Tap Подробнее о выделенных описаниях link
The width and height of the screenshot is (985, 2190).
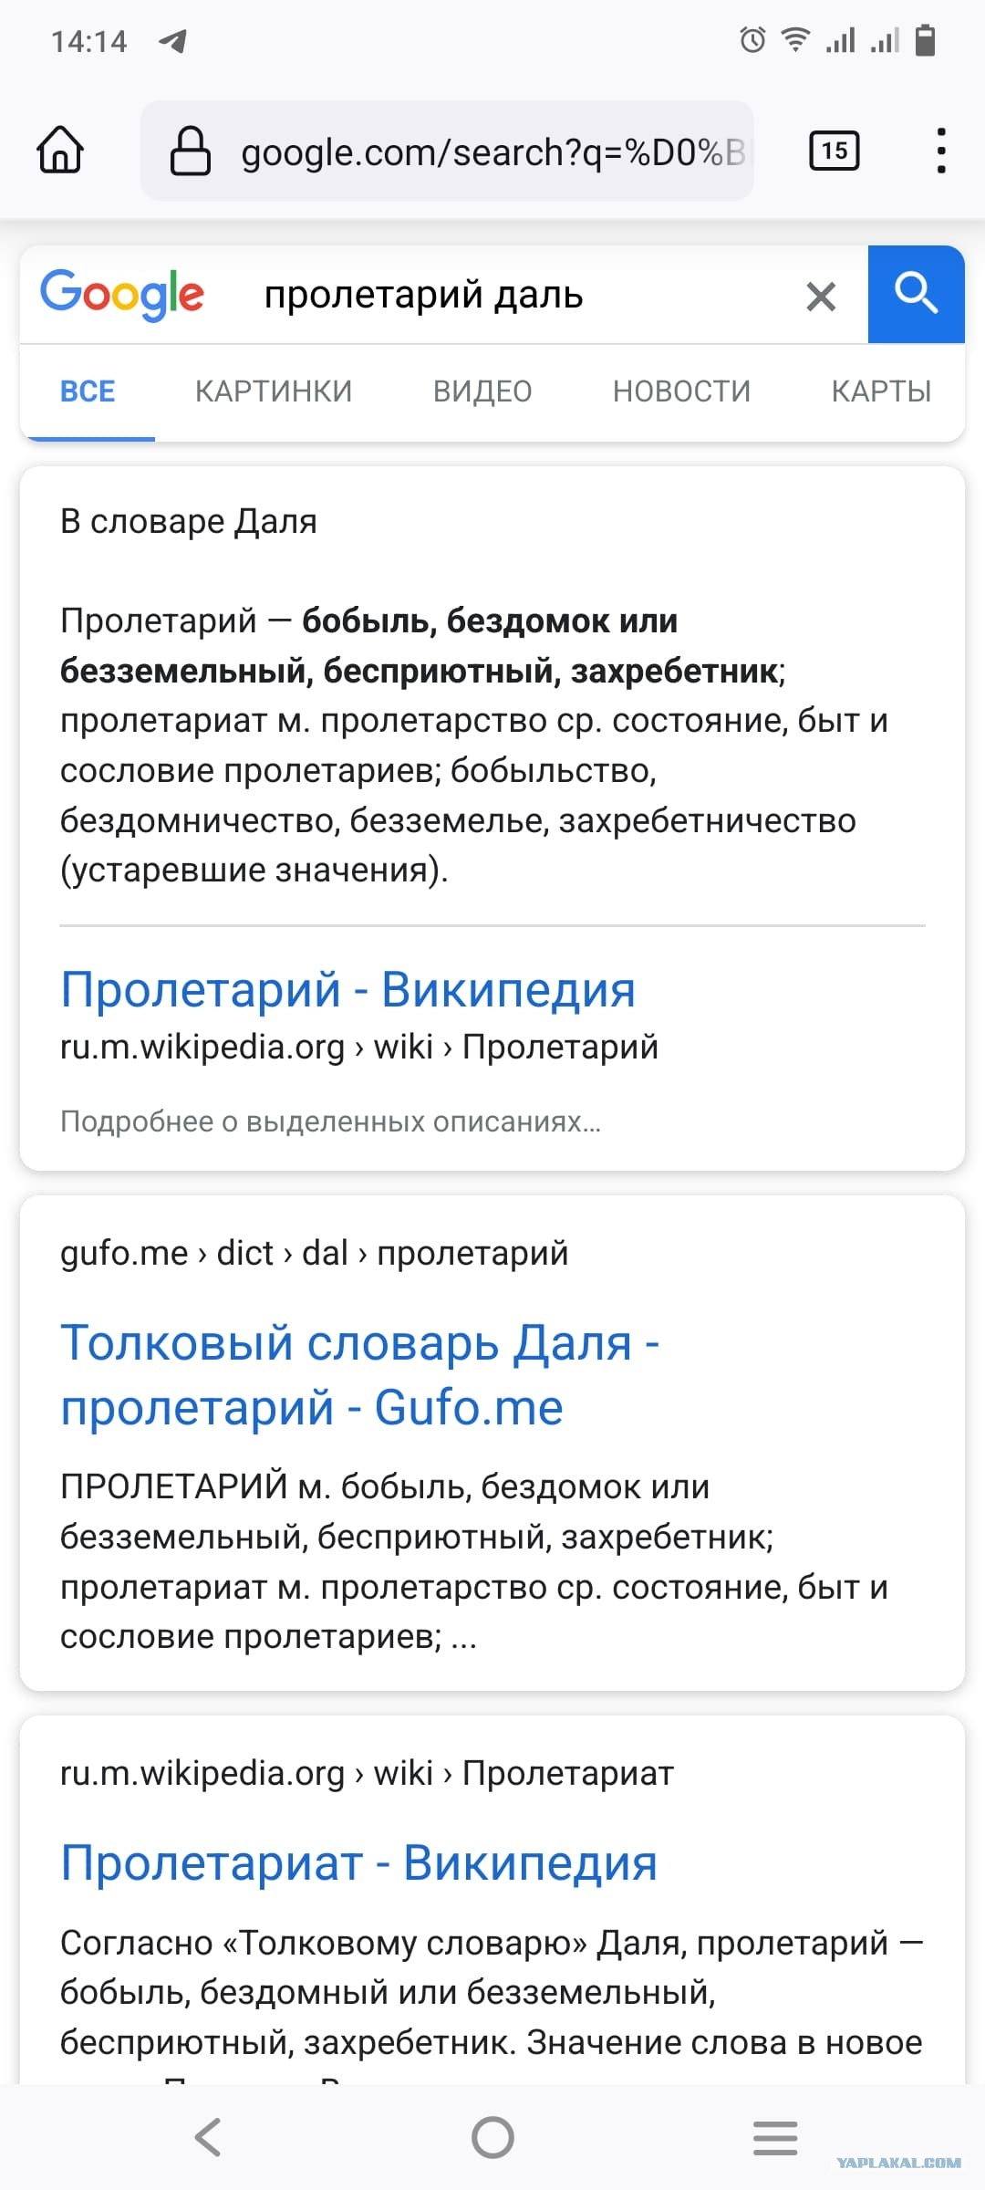(330, 1121)
